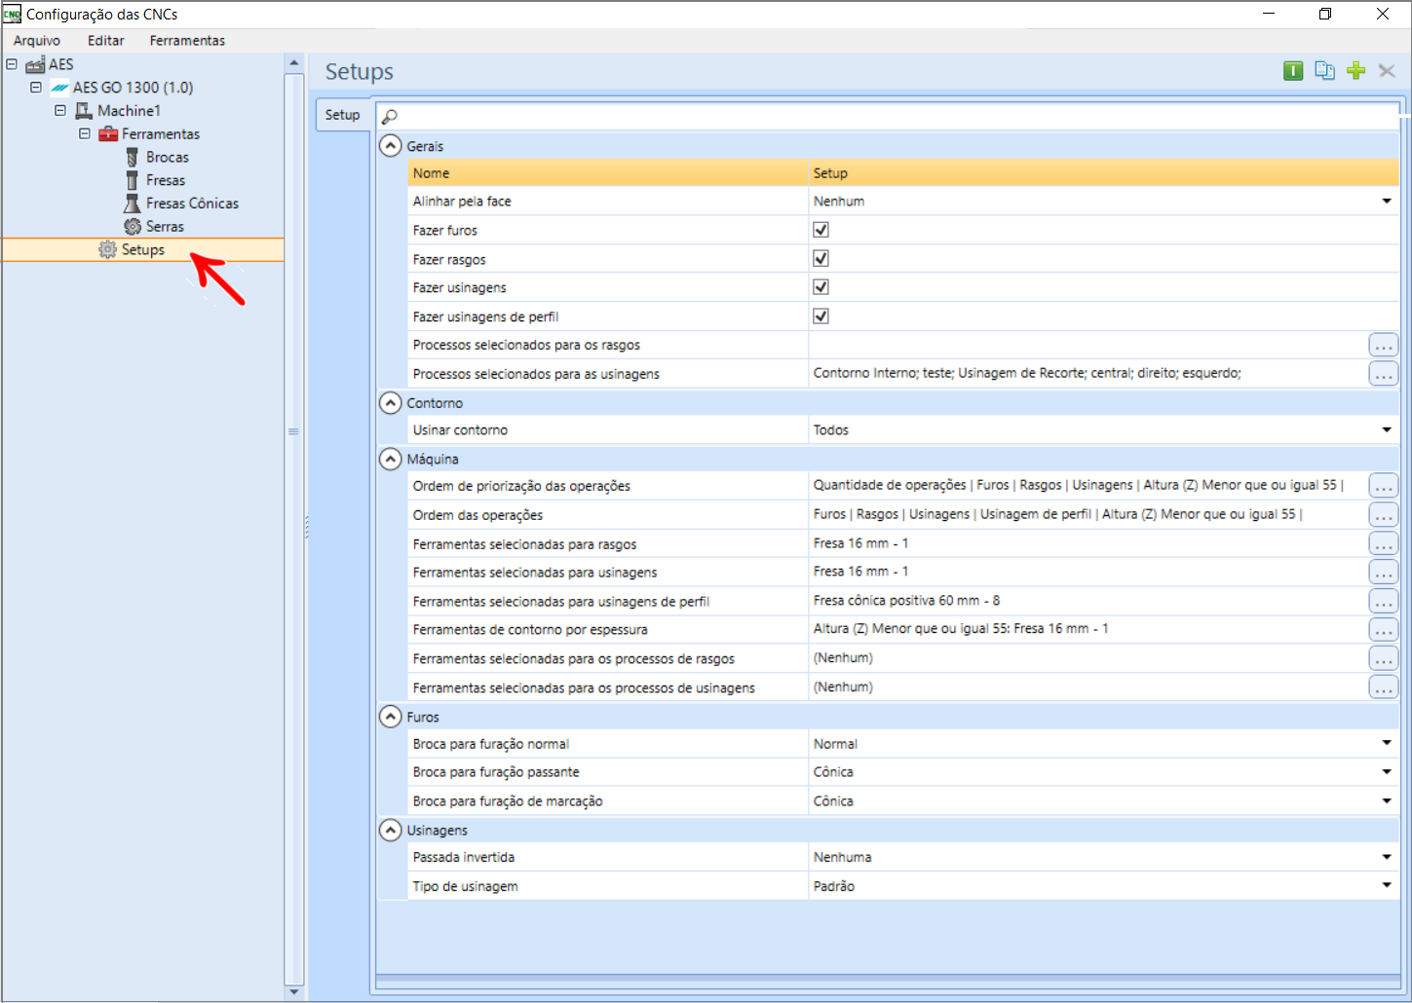
Task: Toggle the Fazer furos checkbox
Action: coord(820,230)
